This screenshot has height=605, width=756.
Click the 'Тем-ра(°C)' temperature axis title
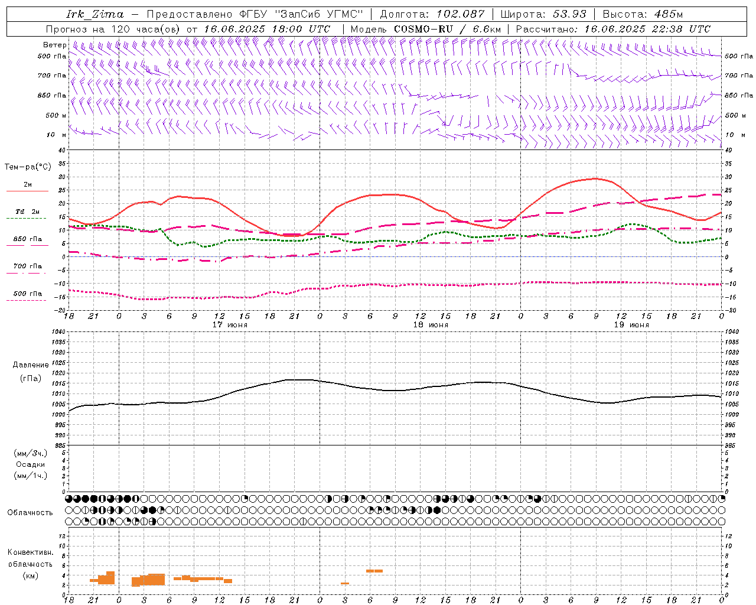[28, 167]
